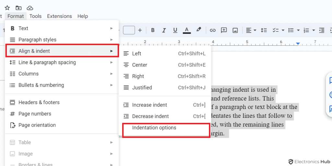The width and height of the screenshot is (332, 166).
Task: Open the text color picker
Action: point(186,30)
